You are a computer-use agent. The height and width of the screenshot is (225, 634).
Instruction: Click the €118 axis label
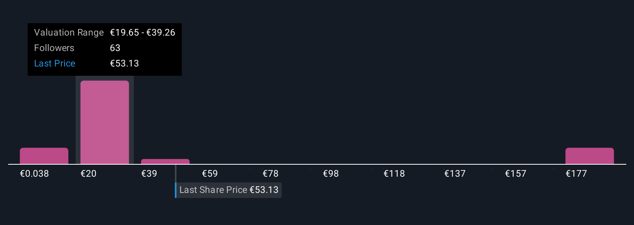pyautogui.click(x=394, y=174)
